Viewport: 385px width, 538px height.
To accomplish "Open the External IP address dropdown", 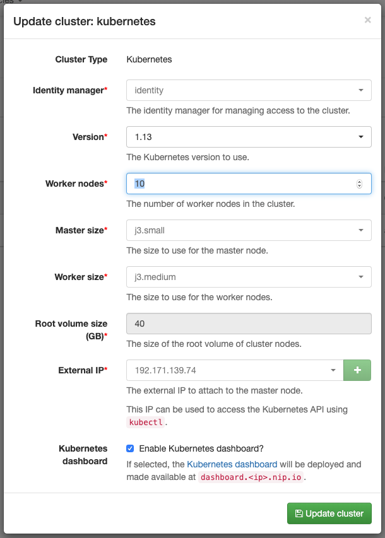I will pos(235,370).
